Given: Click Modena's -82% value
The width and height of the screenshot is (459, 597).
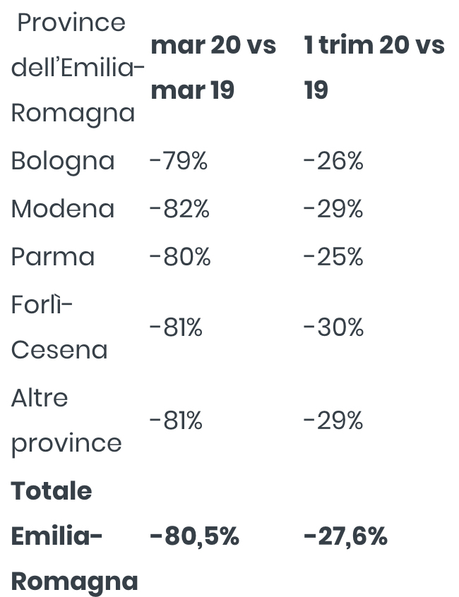Looking at the screenshot, I should tap(179, 209).
